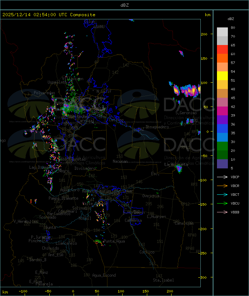This screenshot has width=249, height=296.
Task: Click the isolated purple radar echo below -50 km
Action: pos(179,169)
